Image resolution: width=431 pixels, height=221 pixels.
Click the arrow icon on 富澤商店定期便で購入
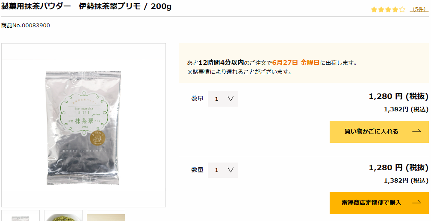[x=417, y=203]
